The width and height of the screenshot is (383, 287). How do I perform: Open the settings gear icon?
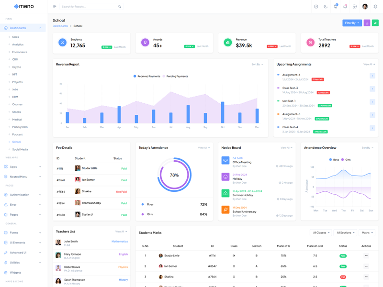[375, 7]
